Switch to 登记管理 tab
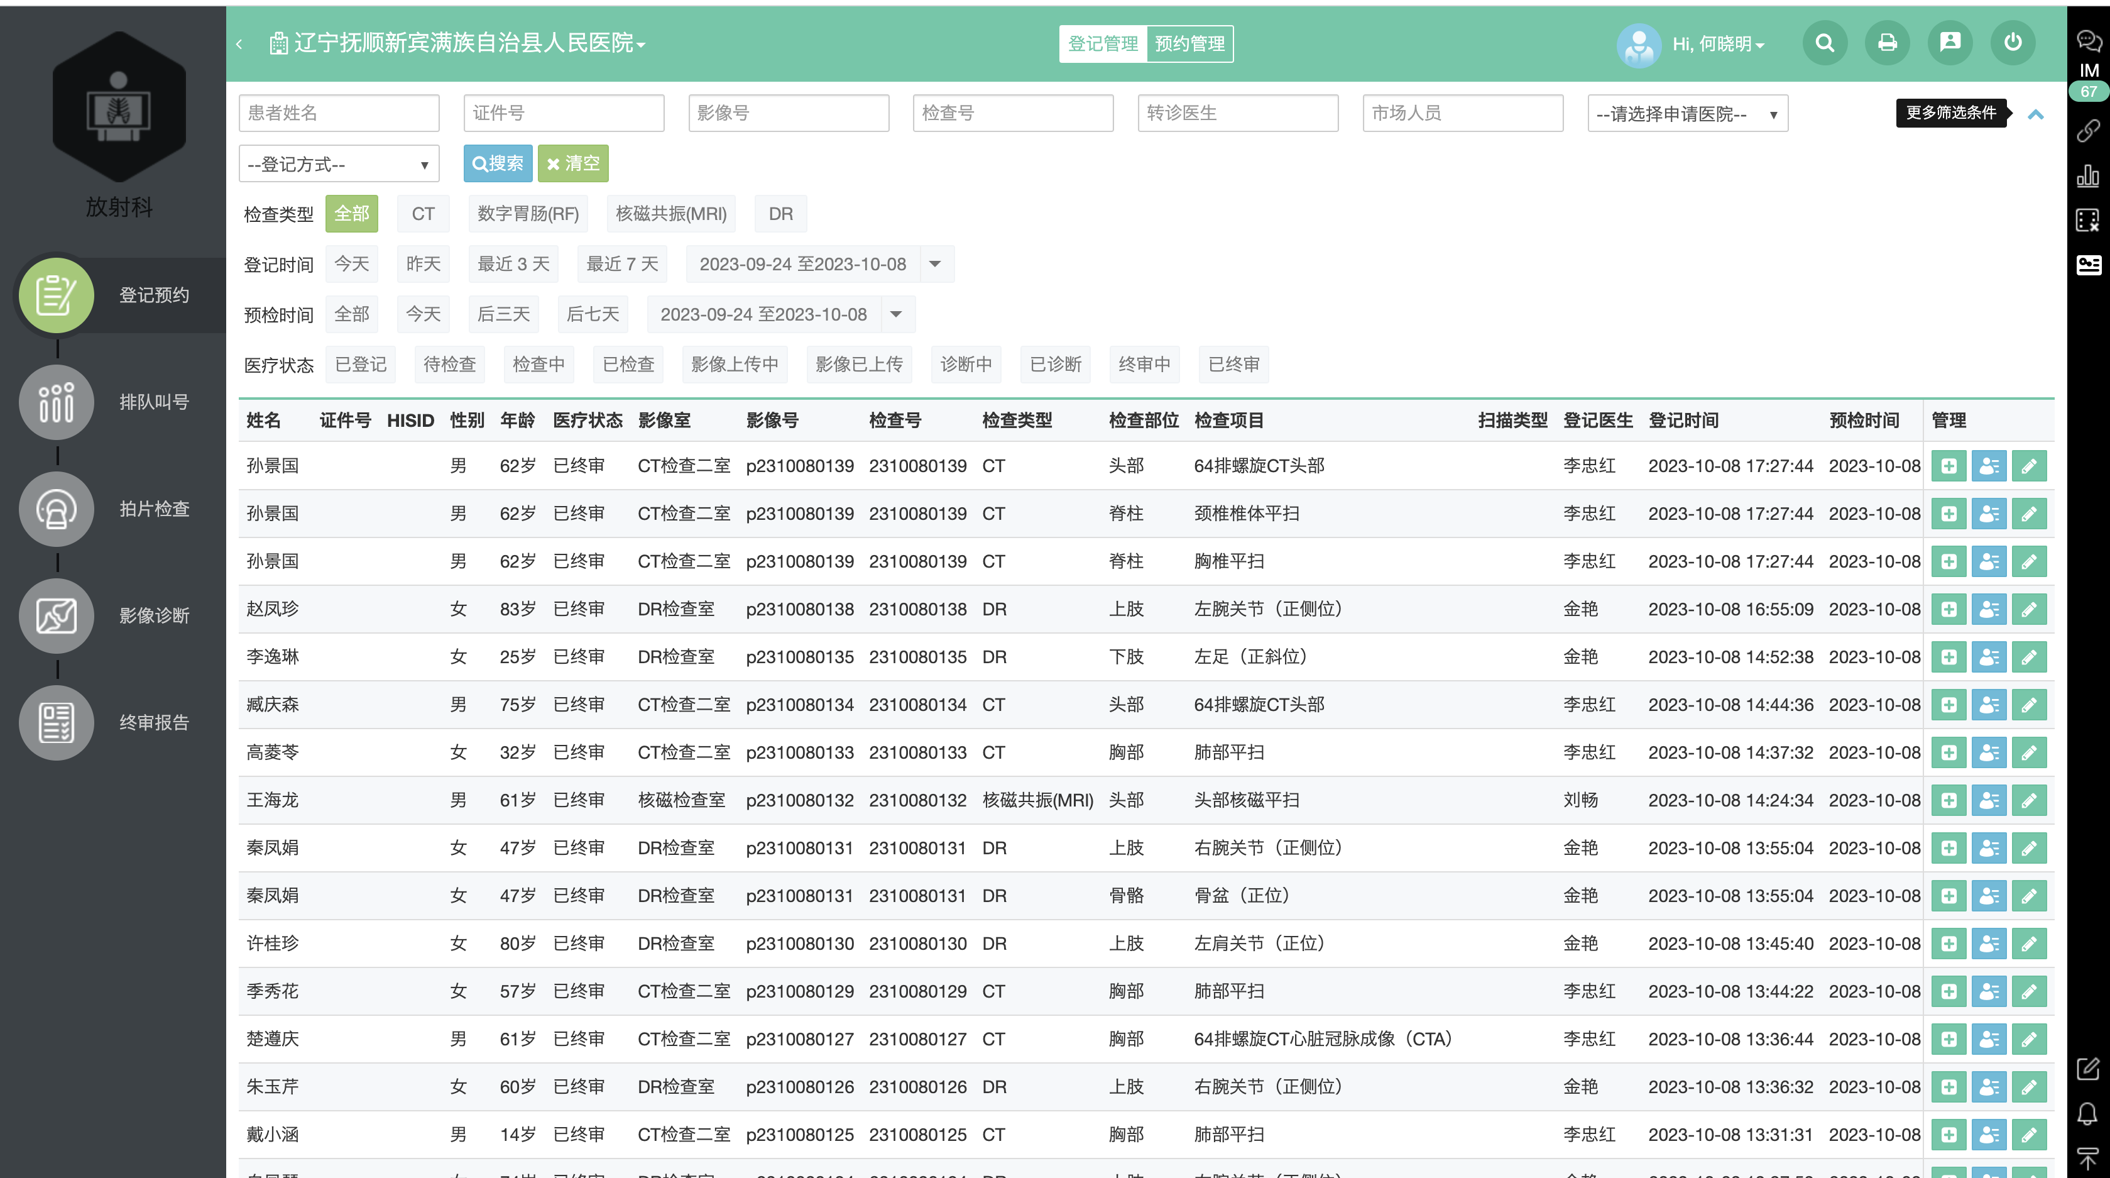Image resolution: width=2110 pixels, height=1178 pixels. pyautogui.click(x=1103, y=43)
